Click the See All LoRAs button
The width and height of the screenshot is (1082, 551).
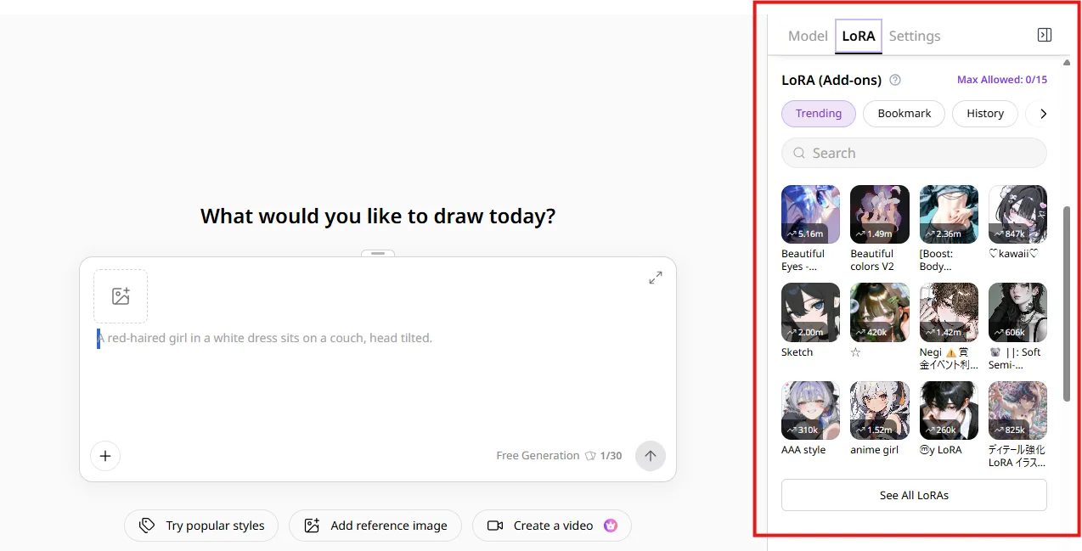pyautogui.click(x=914, y=495)
